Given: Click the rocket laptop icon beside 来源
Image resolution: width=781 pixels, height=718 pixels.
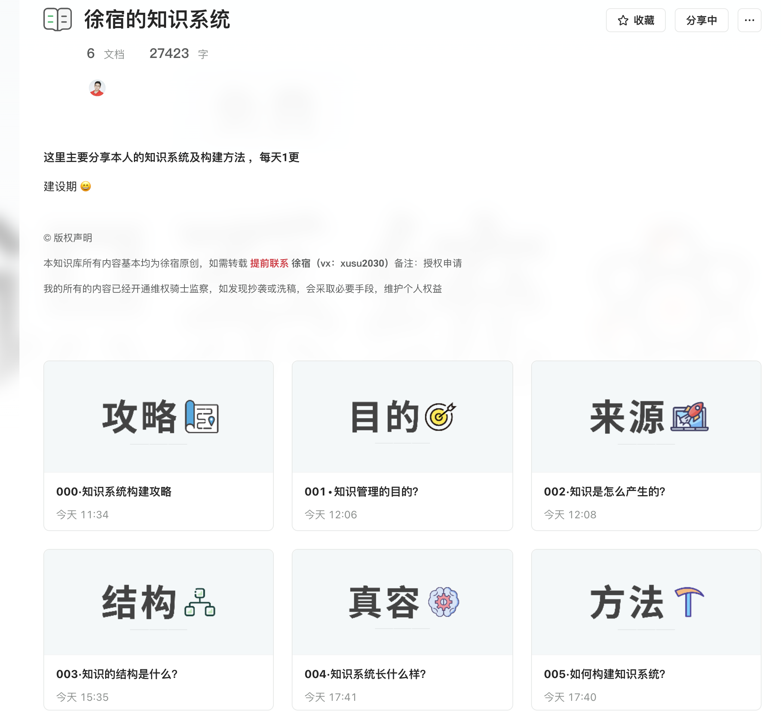Looking at the screenshot, I should coord(689,417).
